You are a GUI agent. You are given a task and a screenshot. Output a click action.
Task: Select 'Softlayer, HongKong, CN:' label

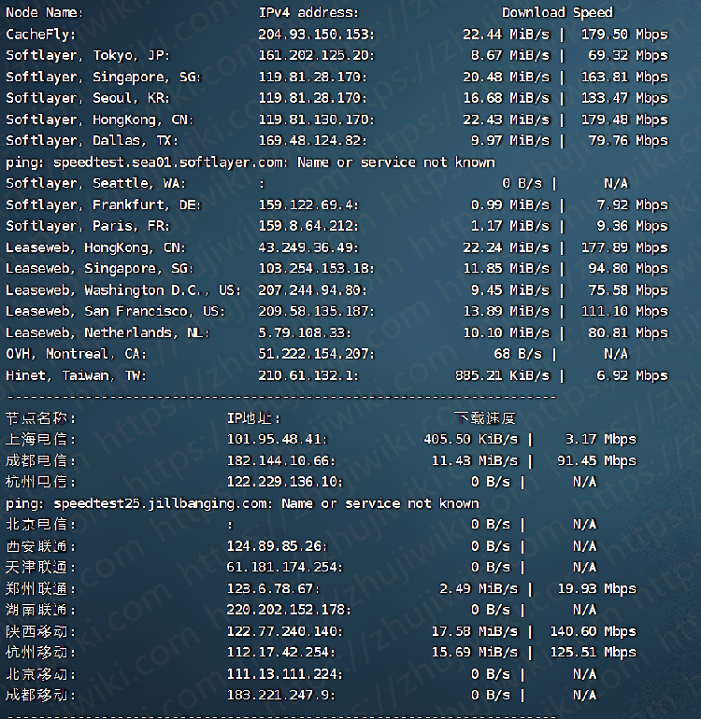pyautogui.click(x=100, y=120)
